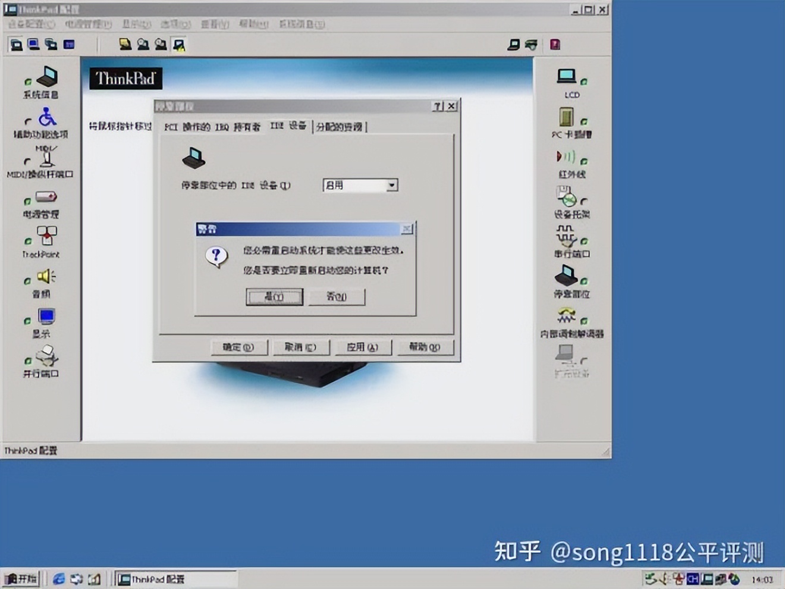Click the 14:03 clock in system tray
This screenshot has height=589, width=785.
pyautogui.click(x=762, y=579)
